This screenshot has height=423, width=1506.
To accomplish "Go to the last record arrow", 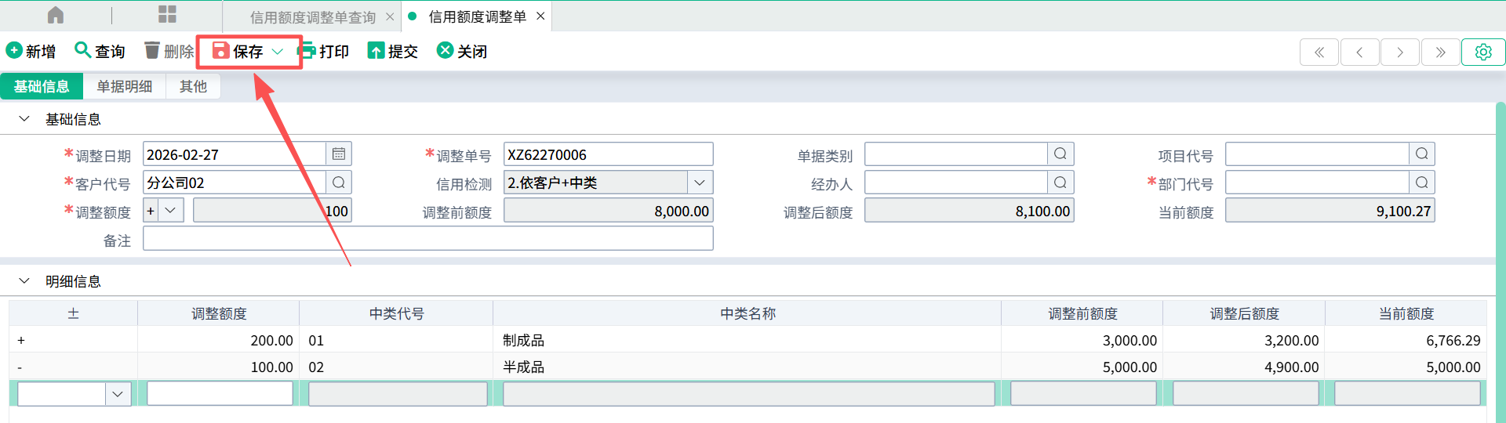I will click(1440, 52).
